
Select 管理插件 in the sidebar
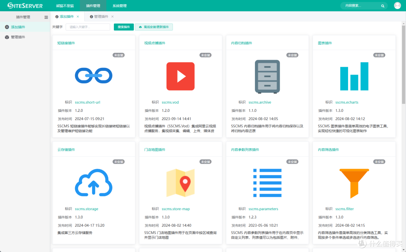click(x=25, y=37)
